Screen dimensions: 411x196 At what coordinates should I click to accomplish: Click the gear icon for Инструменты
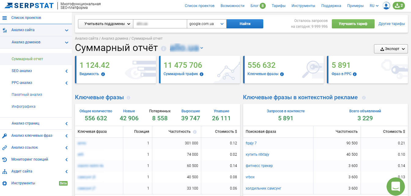5,183
